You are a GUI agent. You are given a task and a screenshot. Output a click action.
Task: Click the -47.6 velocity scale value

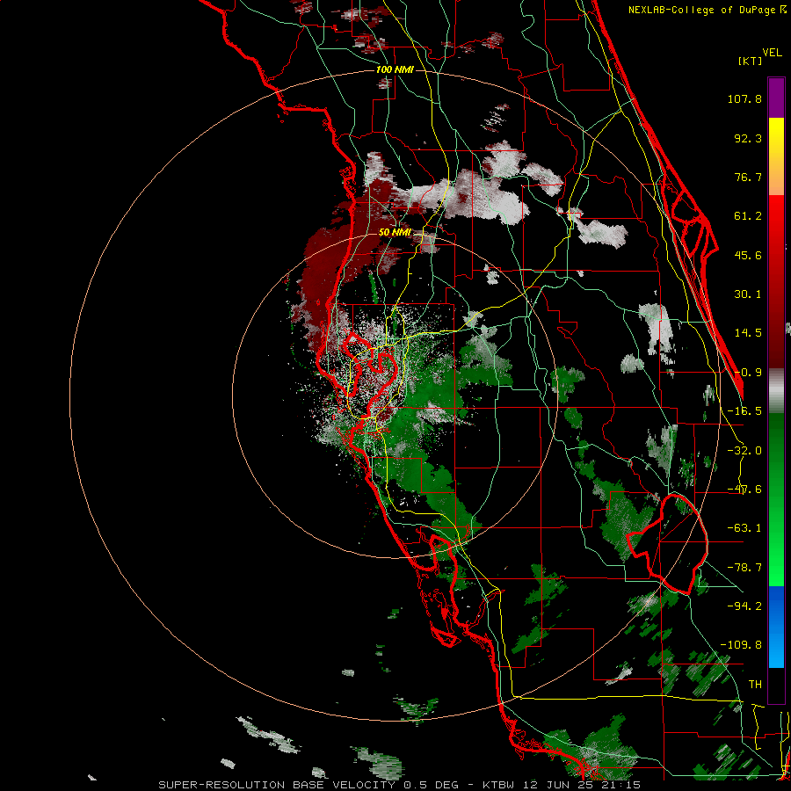click(x=744, y=490)
